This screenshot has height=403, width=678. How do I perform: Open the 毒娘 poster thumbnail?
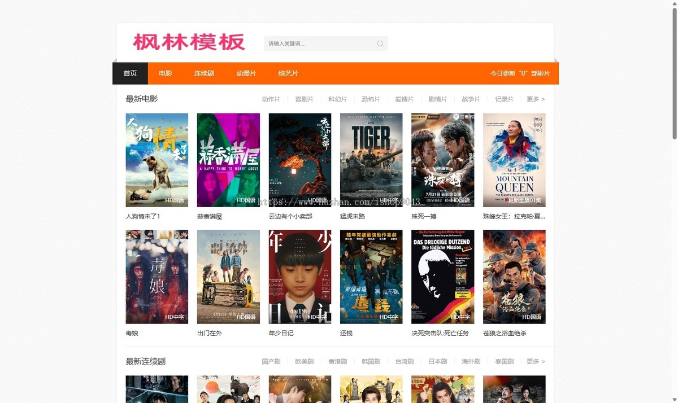coord(157,277)
